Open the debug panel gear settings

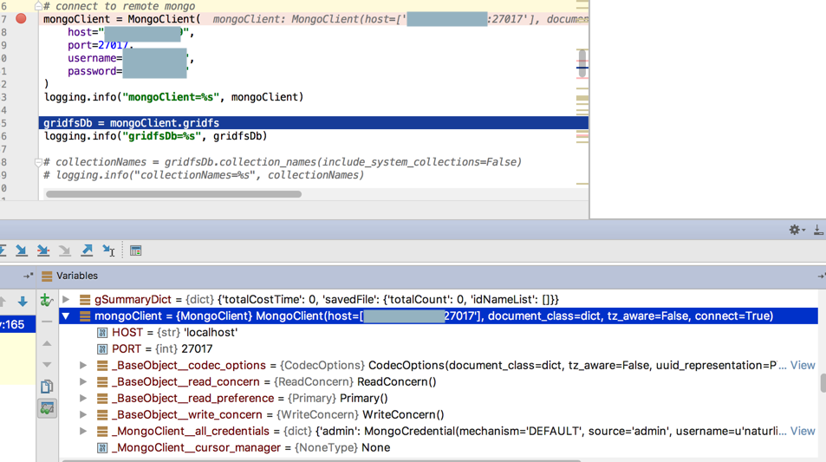pyautogui.click(x=795, y=230)
